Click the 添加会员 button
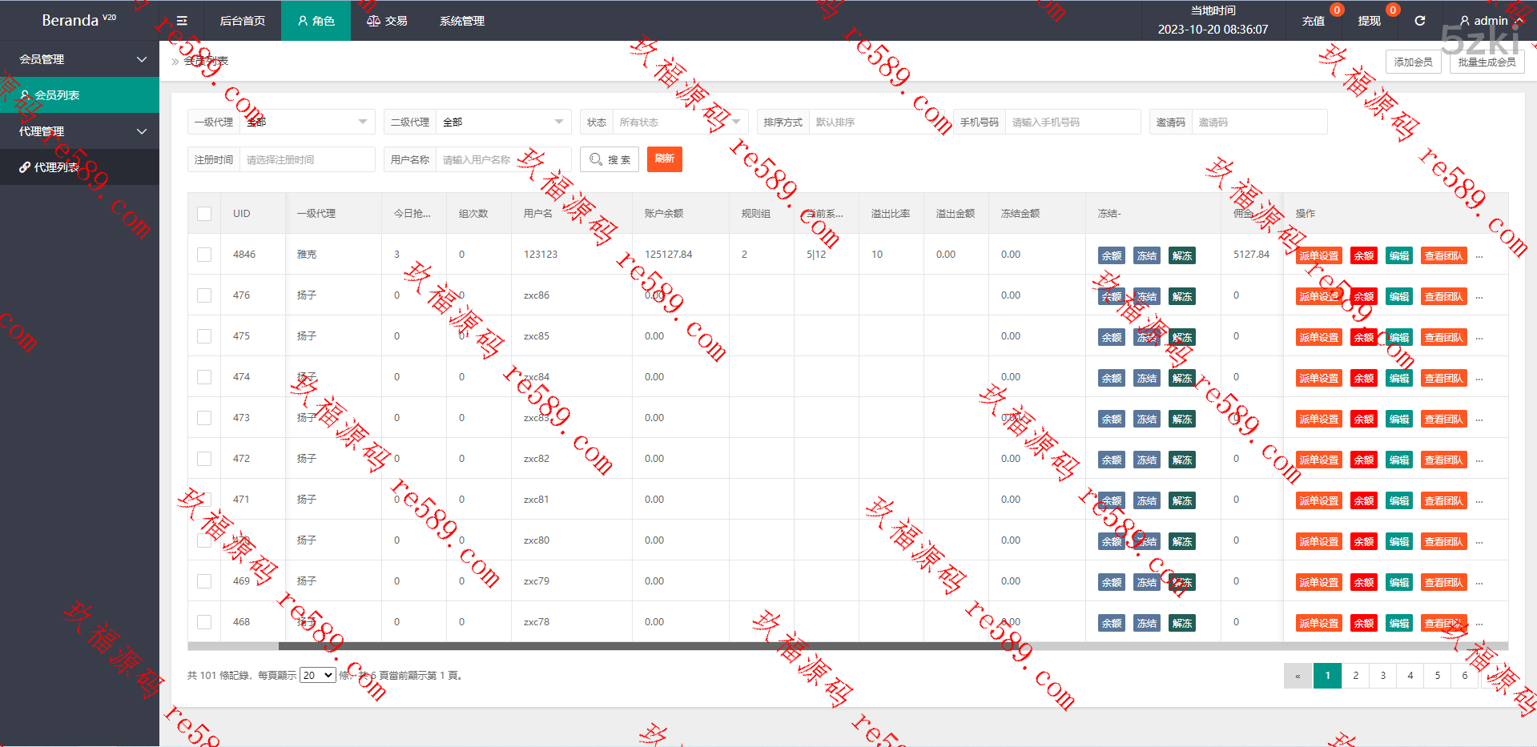Screen dimensions: 1537x747 point(1413,62)
